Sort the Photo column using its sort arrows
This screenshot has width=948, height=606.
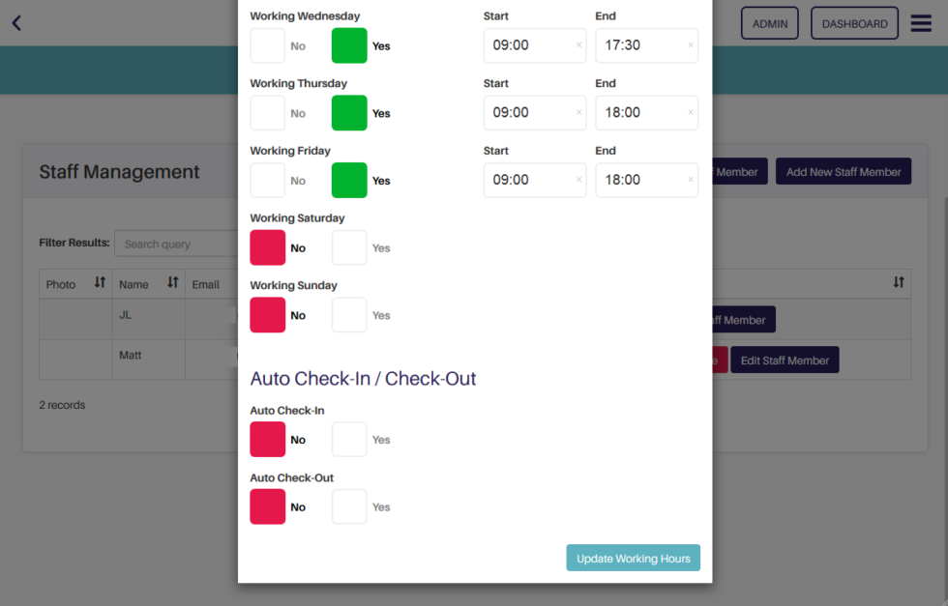pos(99,284)
